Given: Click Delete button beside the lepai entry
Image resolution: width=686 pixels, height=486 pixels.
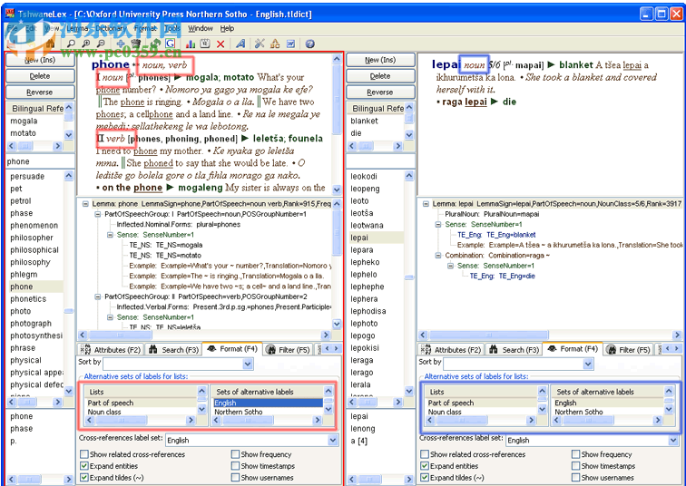Looking at the screenshot, I should click(380, 76).
